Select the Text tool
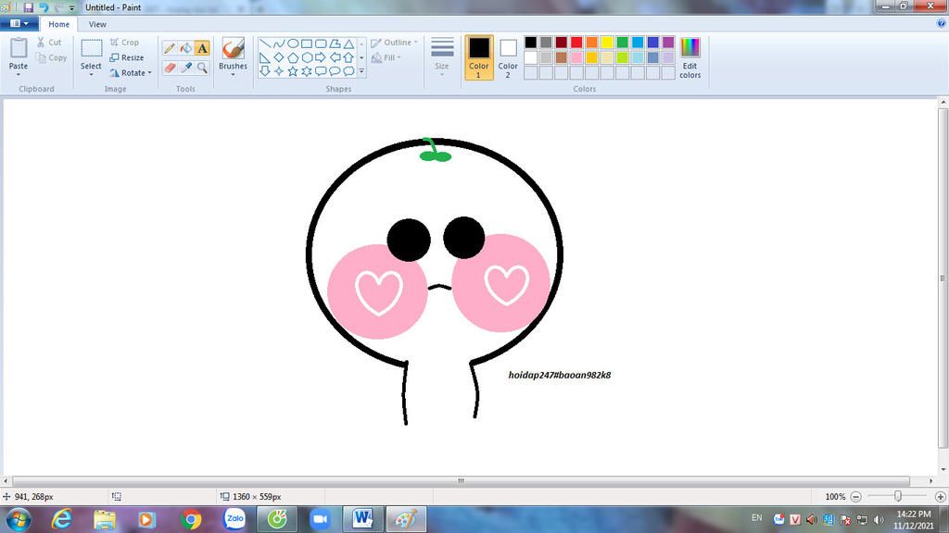Screen dimensions: 949x533 [202, 48]
